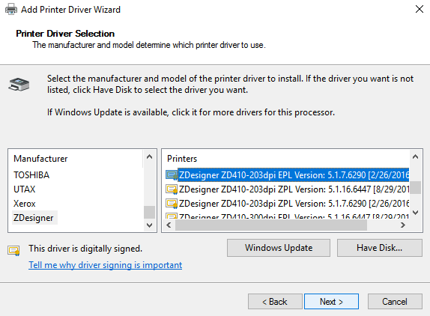
Task: Open Tell me why driver signing is important
Action: tap(106, 265)
